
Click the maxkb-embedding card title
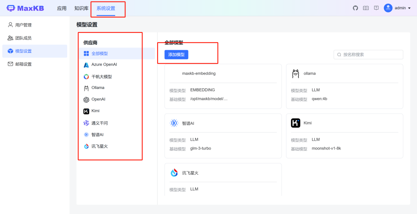[199, 73]
